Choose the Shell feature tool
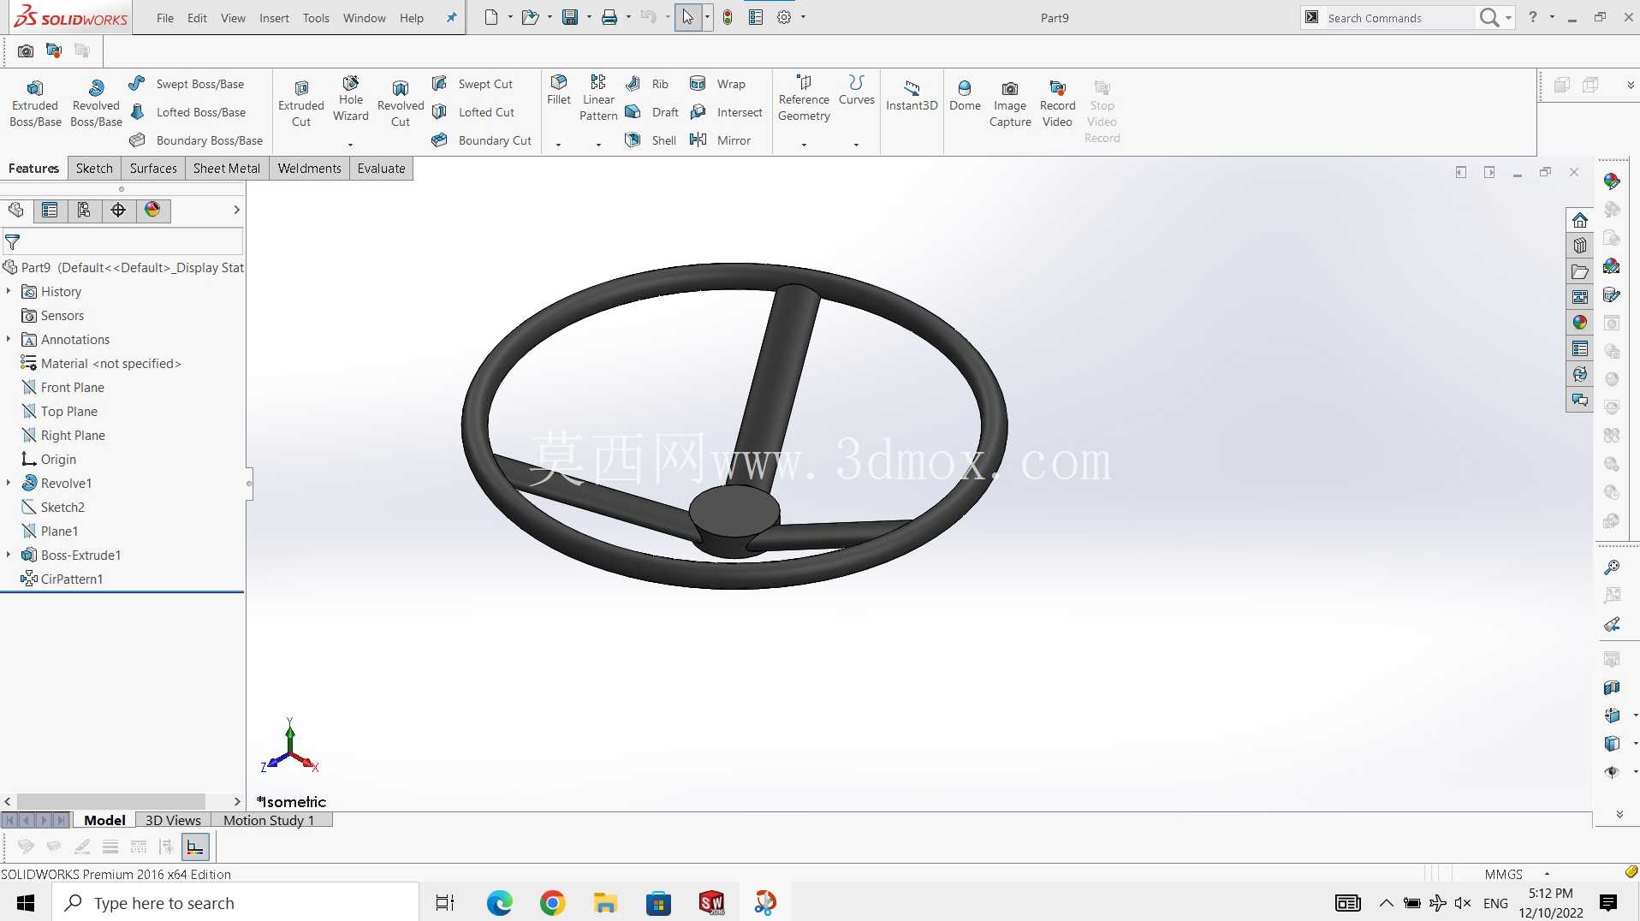This screenshot has height=921, width=1640. (651, 140)
